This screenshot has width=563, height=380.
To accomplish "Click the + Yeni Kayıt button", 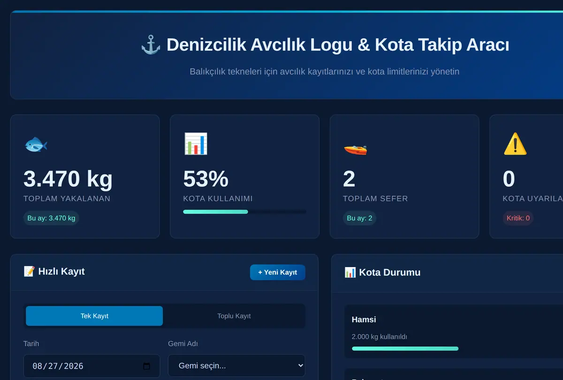I will tap(278, 272).
